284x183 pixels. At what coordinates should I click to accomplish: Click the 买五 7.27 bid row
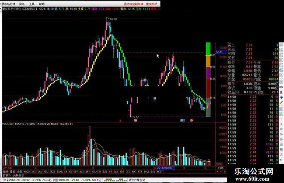point(253,58)
